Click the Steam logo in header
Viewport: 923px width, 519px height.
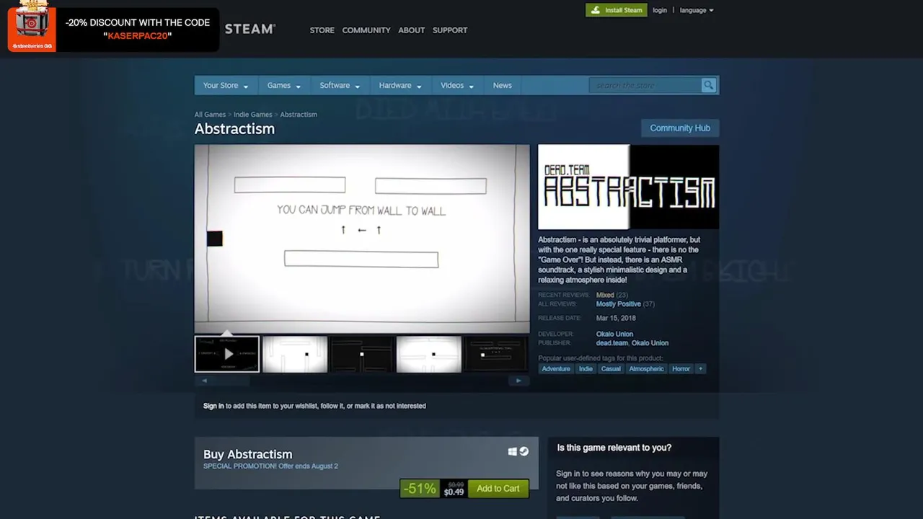(x=250, y=30)
